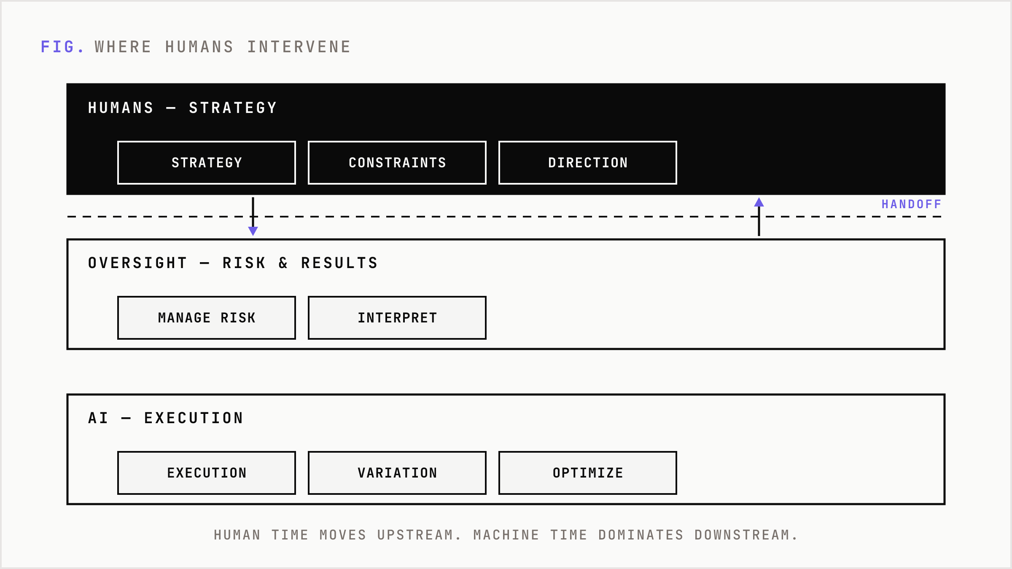1012x569 pixels.
Task: Select the MANAGE RISK box
Action: (x=207, y=318)
